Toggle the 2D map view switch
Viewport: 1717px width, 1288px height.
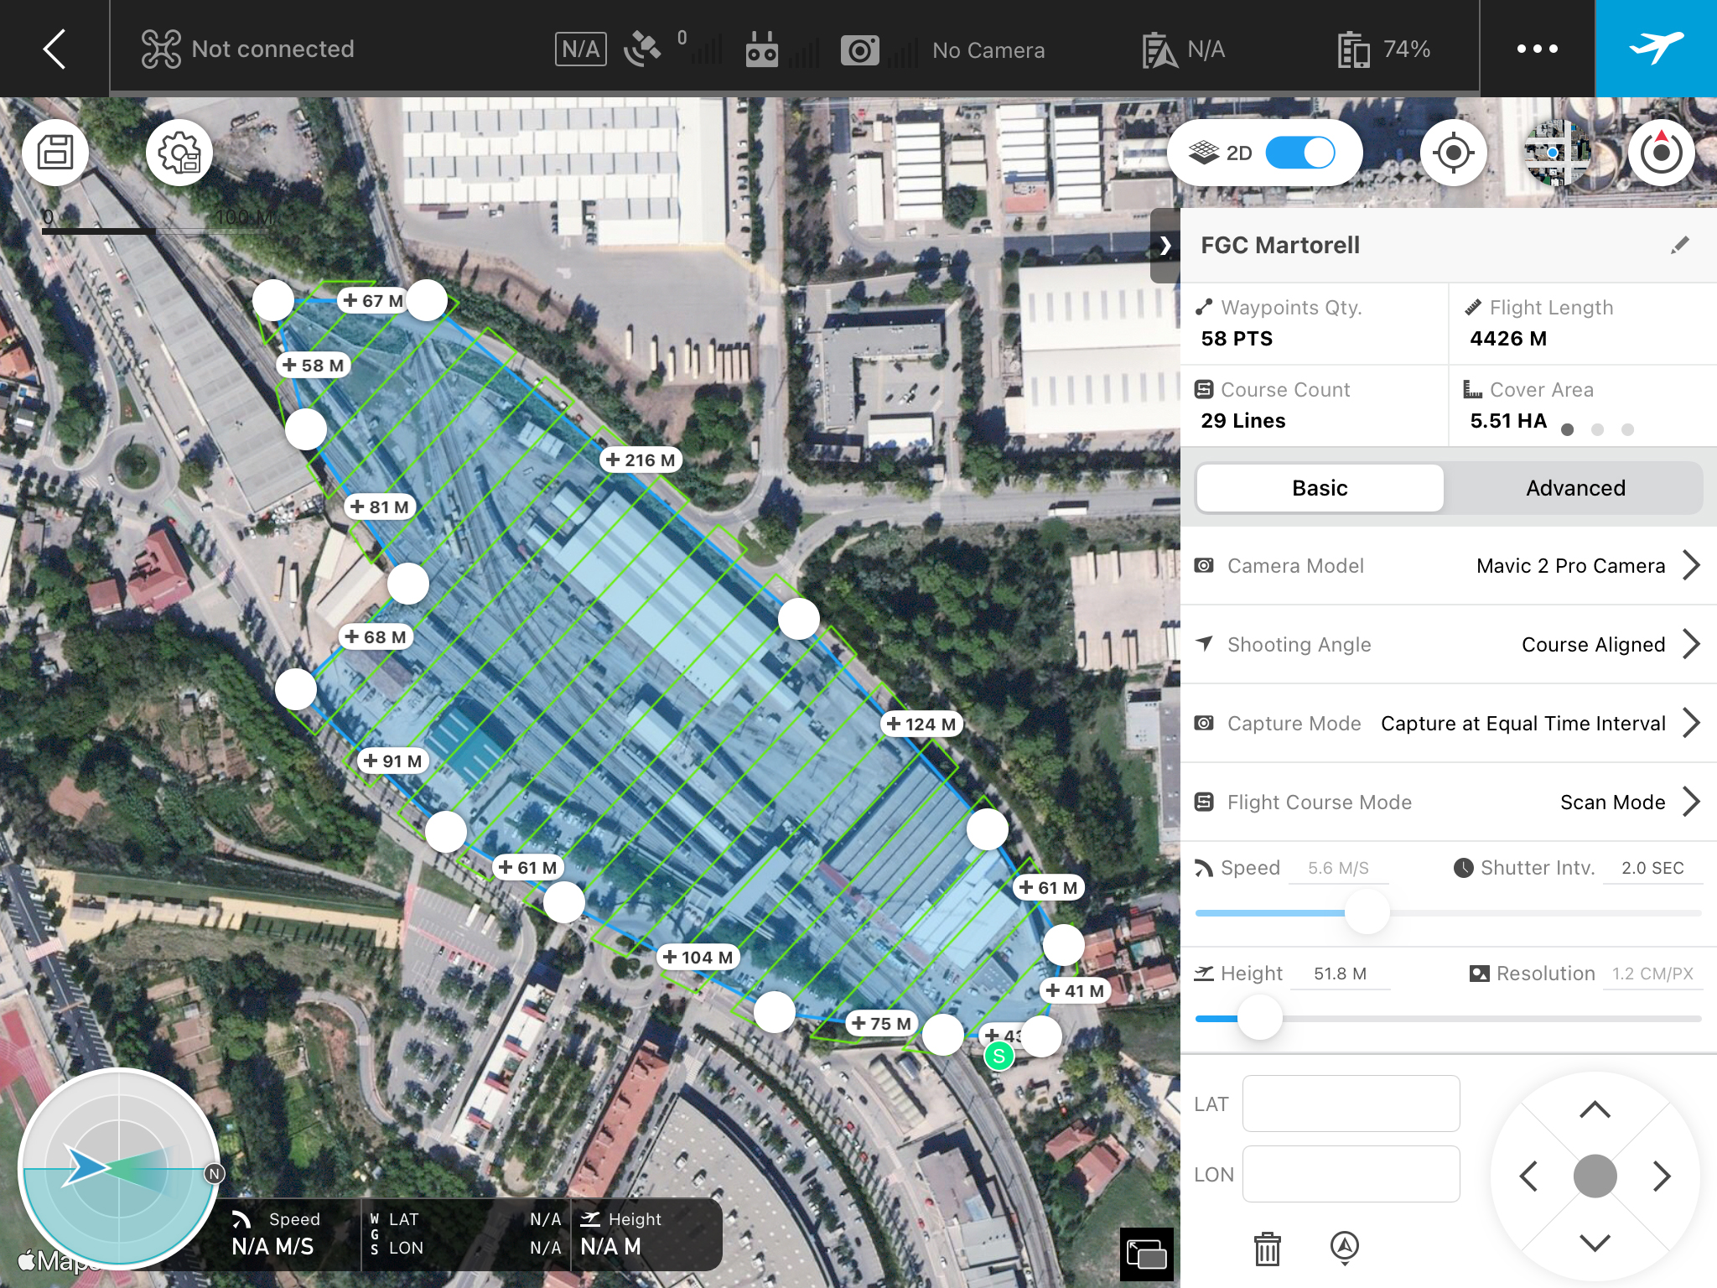point(1299,153)
